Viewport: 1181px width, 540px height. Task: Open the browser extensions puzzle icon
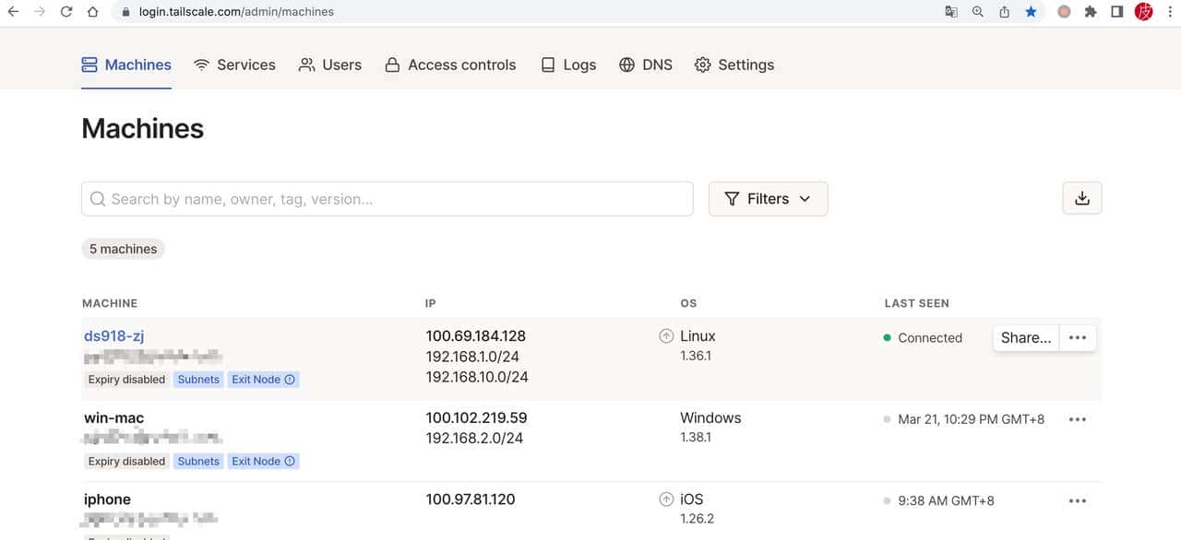coord(1091,12)
